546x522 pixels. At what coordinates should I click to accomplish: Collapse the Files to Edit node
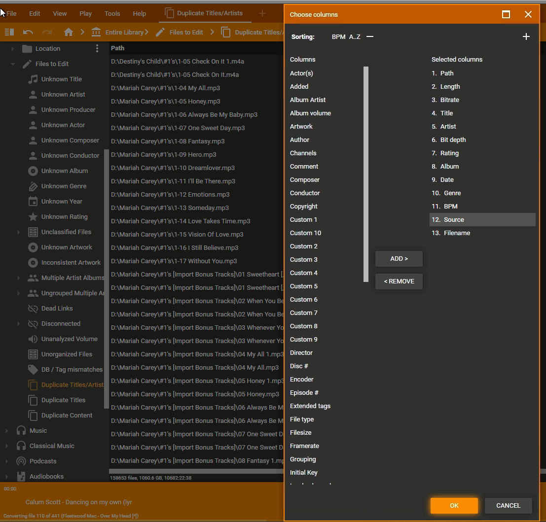[13, 64]
